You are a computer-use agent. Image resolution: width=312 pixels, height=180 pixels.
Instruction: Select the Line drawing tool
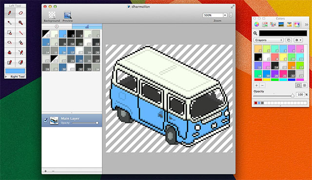20,52
